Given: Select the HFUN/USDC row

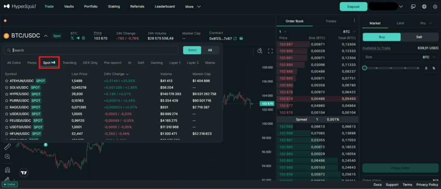Looking at the screenshot, I should (112, 134).
